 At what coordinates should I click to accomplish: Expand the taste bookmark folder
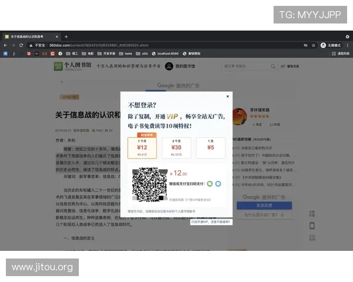[x=125, y=53]
